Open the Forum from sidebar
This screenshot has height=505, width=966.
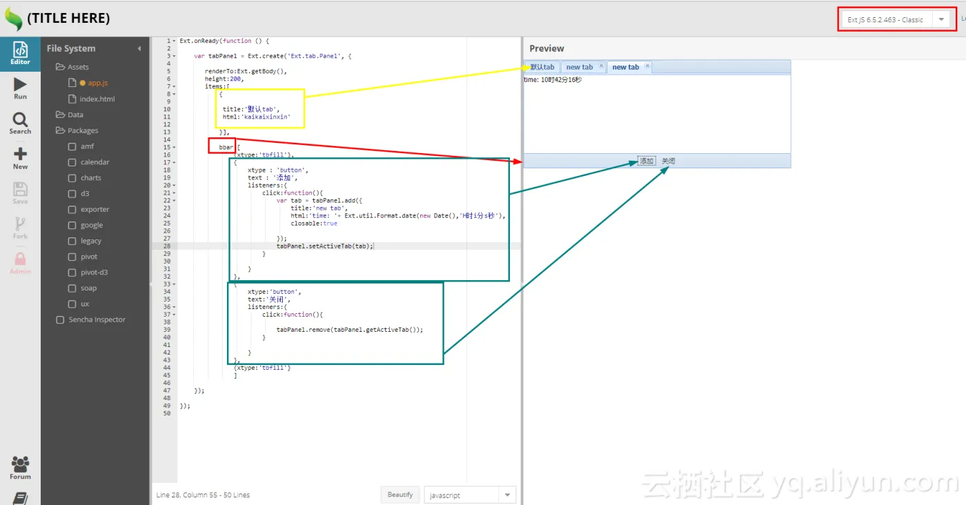coord(20,468)
